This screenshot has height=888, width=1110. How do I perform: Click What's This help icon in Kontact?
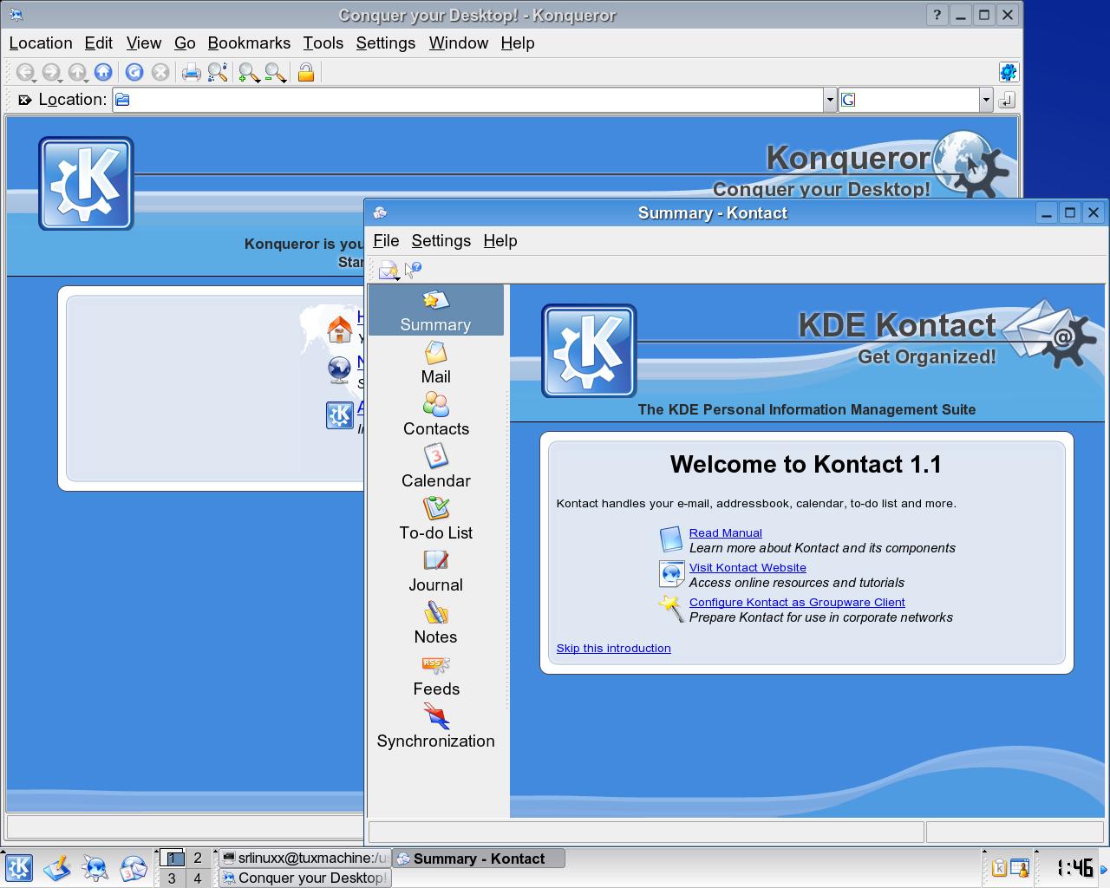point(414,270)
